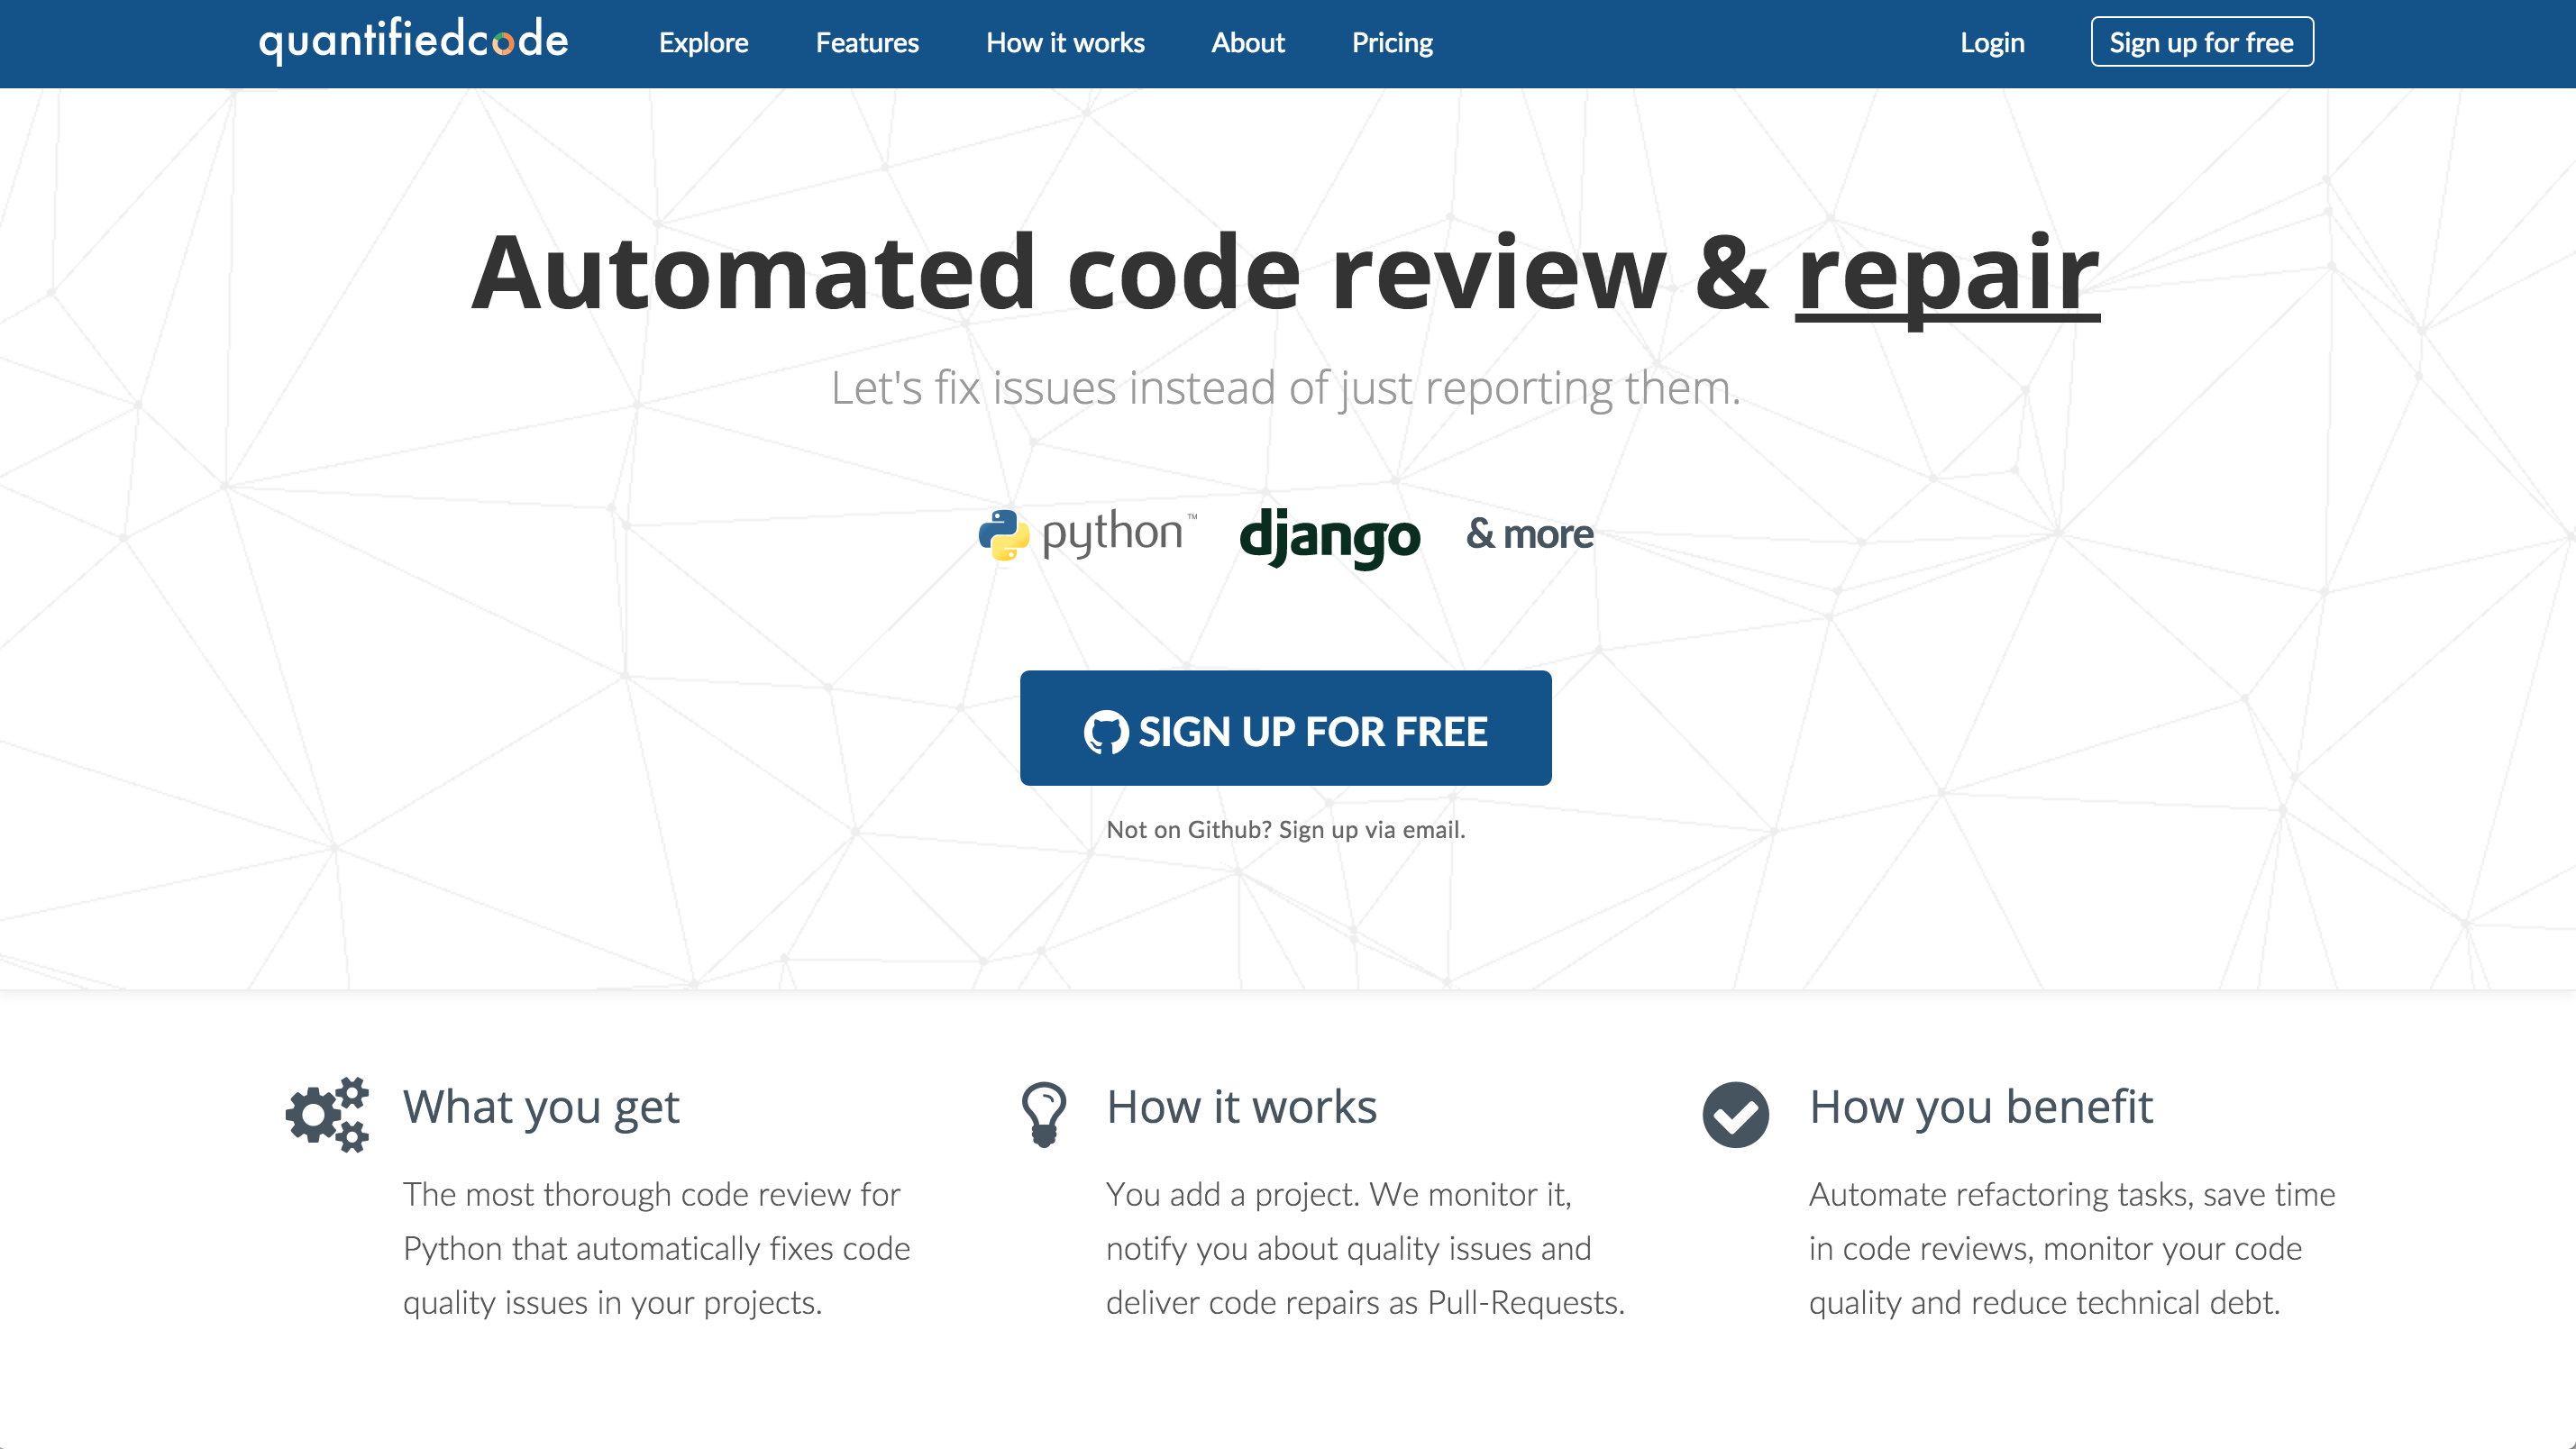The height and width of the screenshot is (1449, 2576).
Task: Click the Automated code review & repair headline
Action: [1287, 272]
